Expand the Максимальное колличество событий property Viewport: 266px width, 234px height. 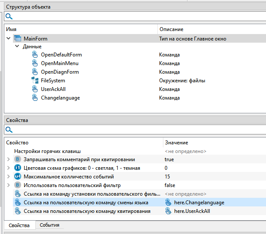(8, 177)
